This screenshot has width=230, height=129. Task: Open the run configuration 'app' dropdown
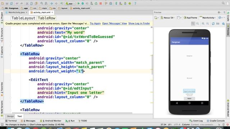click(x=70, y=3)
